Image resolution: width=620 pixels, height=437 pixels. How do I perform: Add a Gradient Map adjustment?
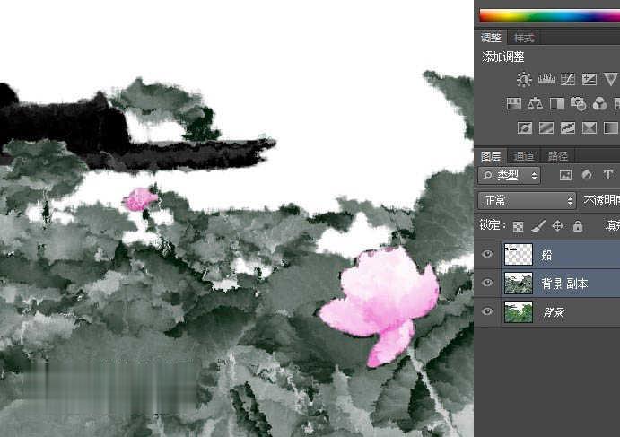(x=611, y=127)
